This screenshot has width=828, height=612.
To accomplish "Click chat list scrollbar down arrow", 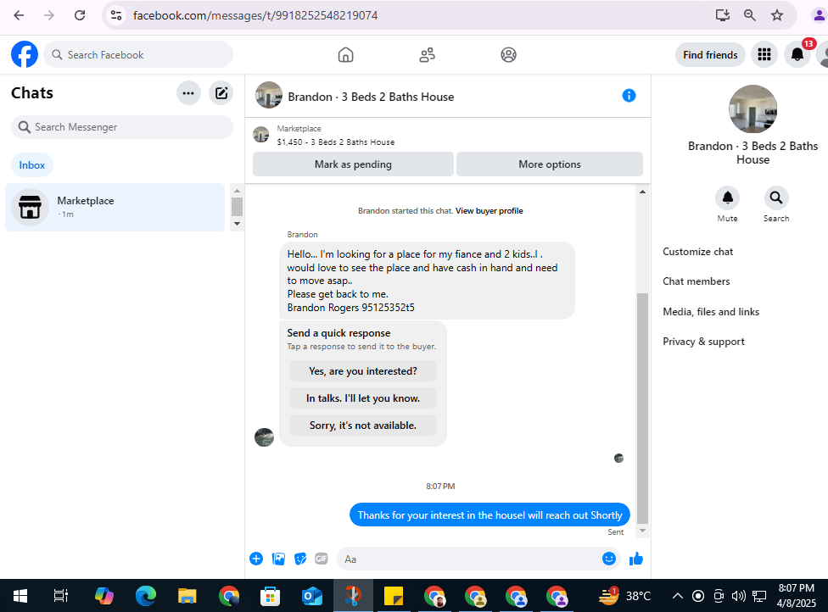I will click(x=237, y=224).
